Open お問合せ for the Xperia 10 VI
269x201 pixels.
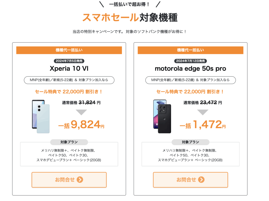coord(69,180)
